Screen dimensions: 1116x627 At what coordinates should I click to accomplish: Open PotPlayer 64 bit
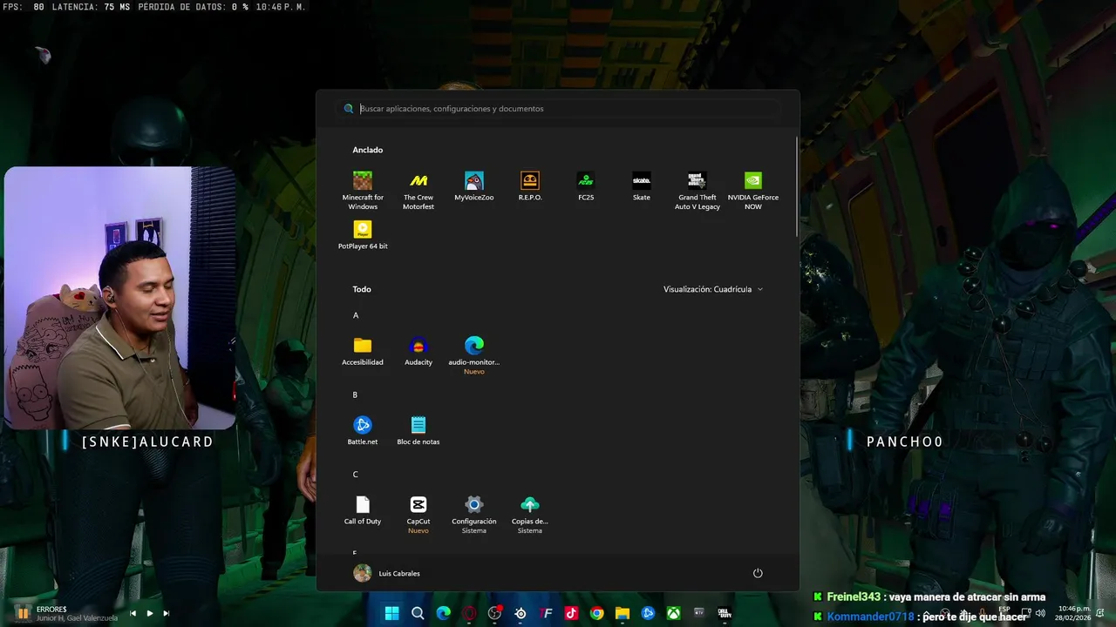pos(363,235)
